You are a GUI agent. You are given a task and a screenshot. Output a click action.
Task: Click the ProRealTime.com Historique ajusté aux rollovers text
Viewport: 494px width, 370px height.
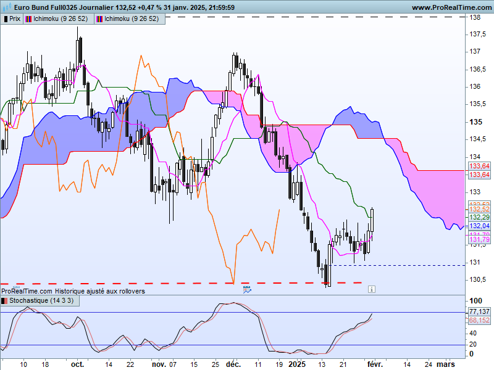tap(73, 291)
